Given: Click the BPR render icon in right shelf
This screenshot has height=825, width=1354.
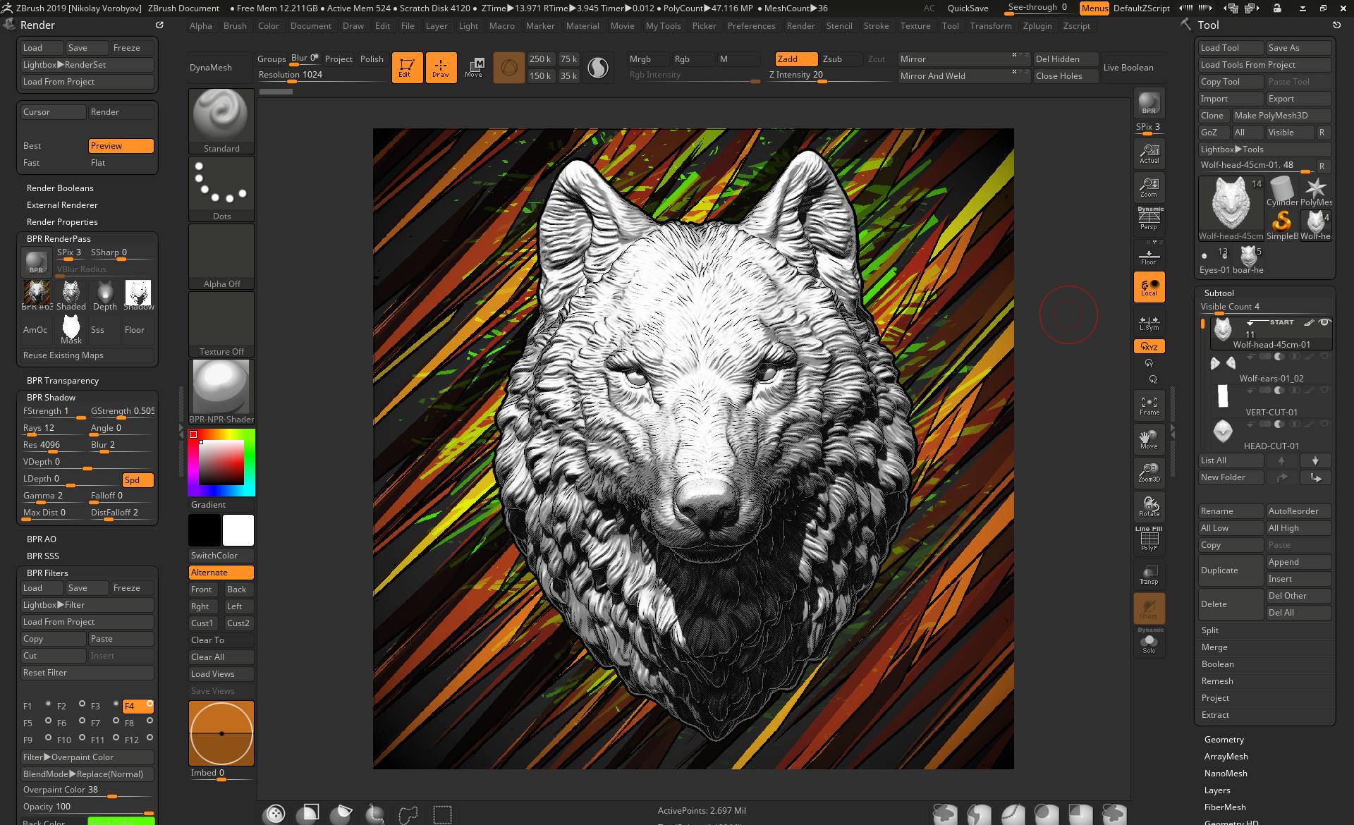Looking at the screenshot, I should pyautogui.click(x=1149, y=103).
